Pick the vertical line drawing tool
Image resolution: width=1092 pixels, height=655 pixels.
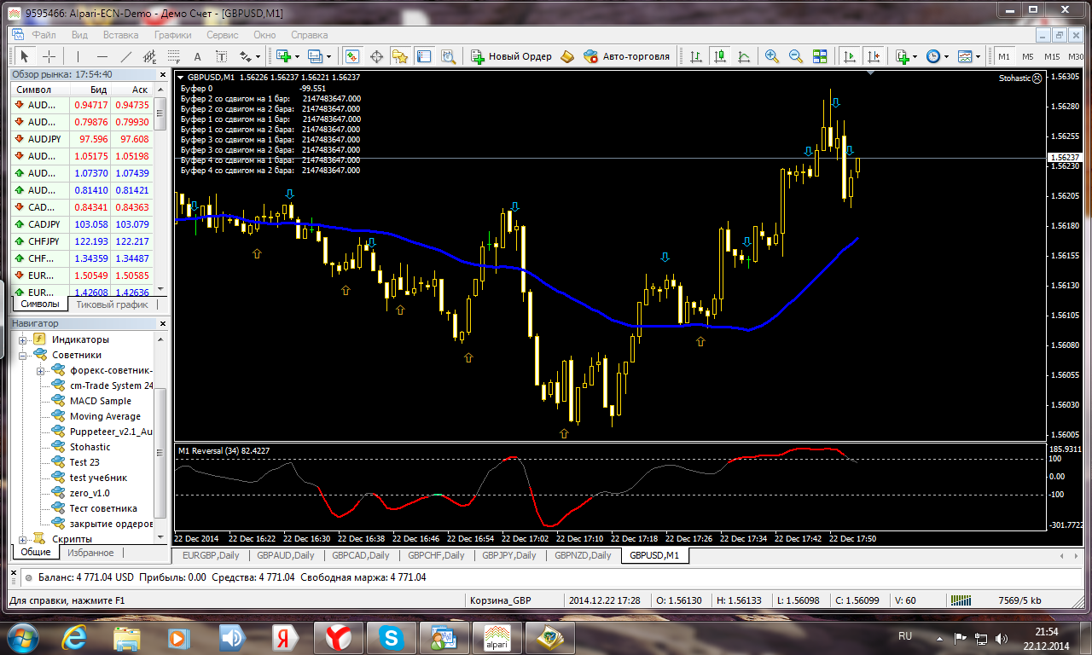(78, 56)
